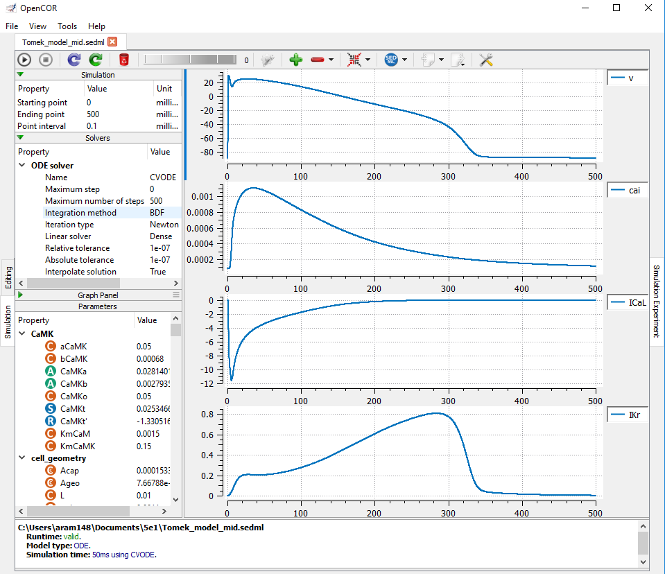
Task: Collapse the CaMK parameter group
Action: point(22,334)
